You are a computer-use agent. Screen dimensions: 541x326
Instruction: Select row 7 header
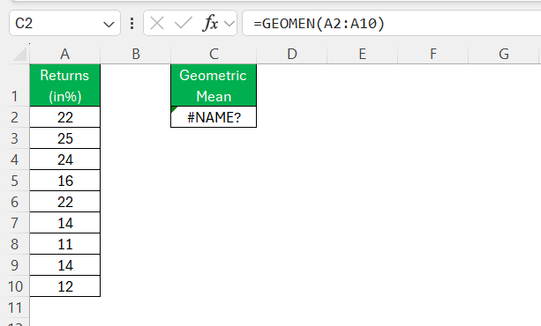click(14, 223)
